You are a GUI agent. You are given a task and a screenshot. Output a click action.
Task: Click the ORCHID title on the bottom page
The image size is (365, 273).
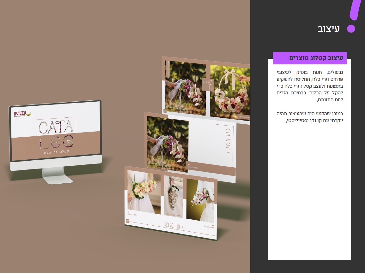tap(174, 226)
